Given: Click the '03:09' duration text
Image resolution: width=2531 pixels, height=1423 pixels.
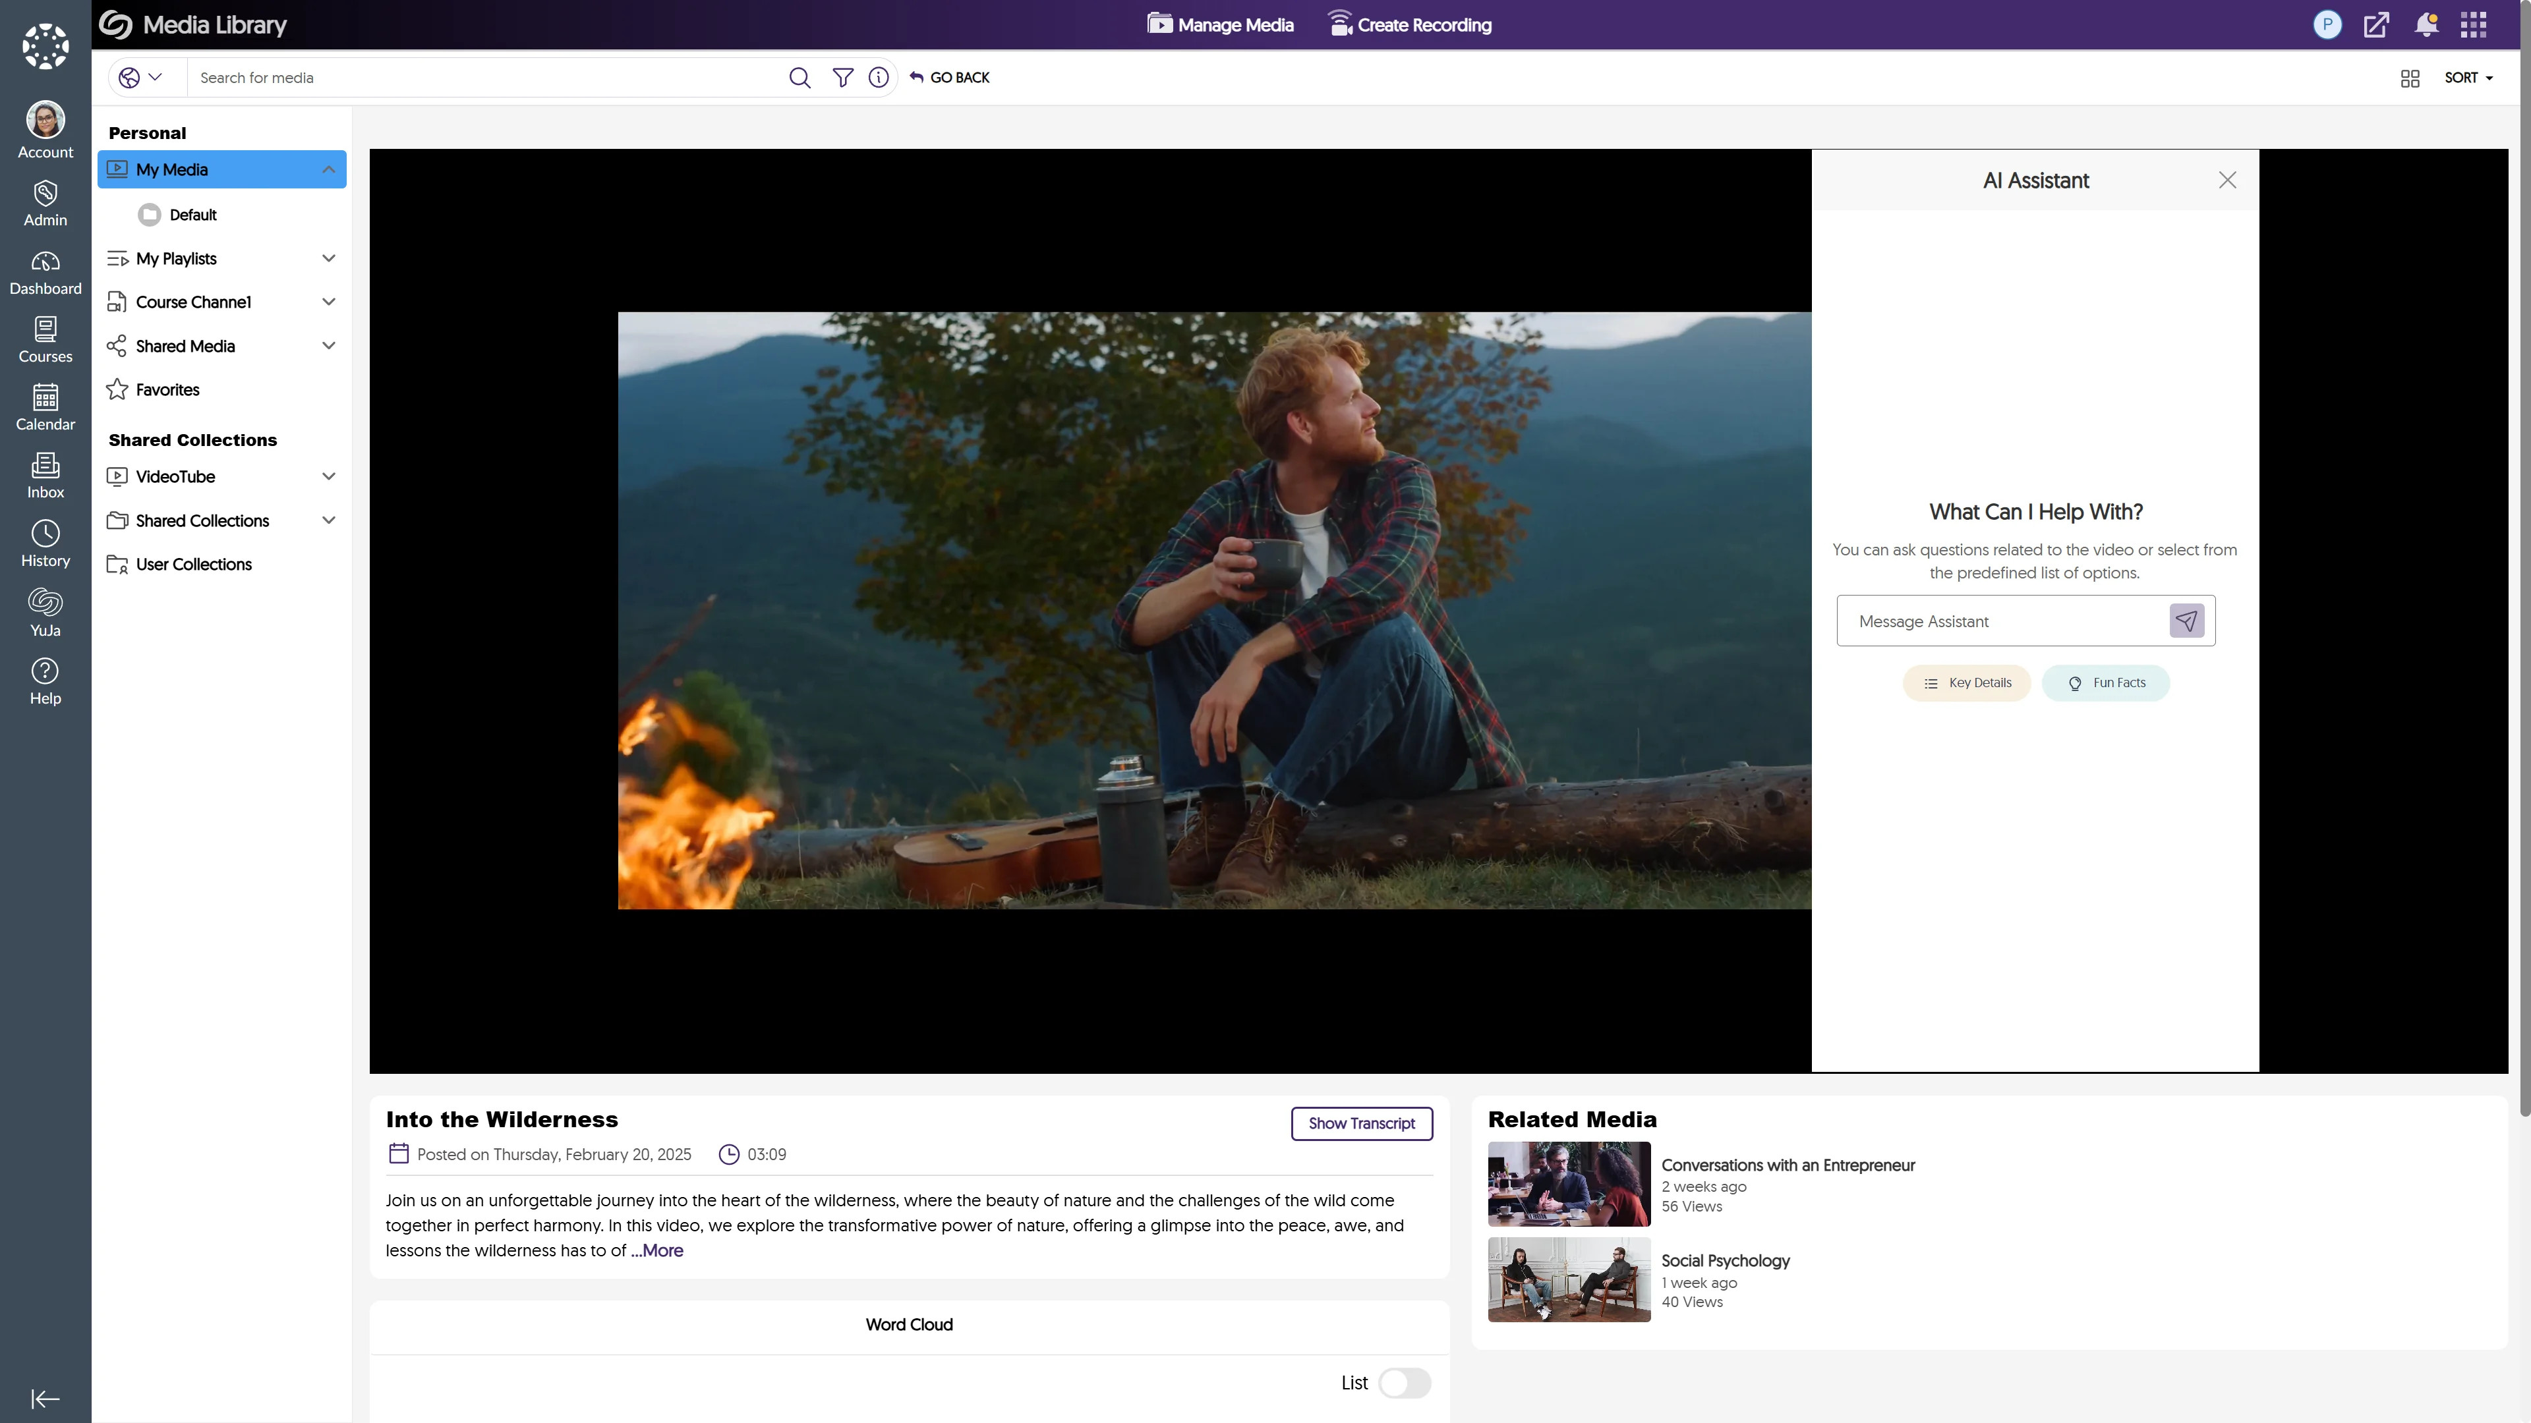Looking at the screenshot, I should point(767,1155).
